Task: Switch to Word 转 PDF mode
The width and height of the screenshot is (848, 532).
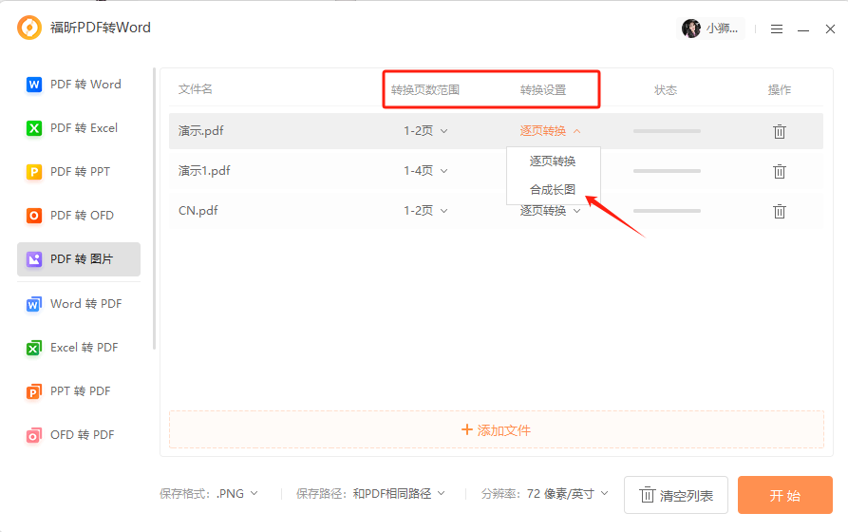Action: coord(79,304)
